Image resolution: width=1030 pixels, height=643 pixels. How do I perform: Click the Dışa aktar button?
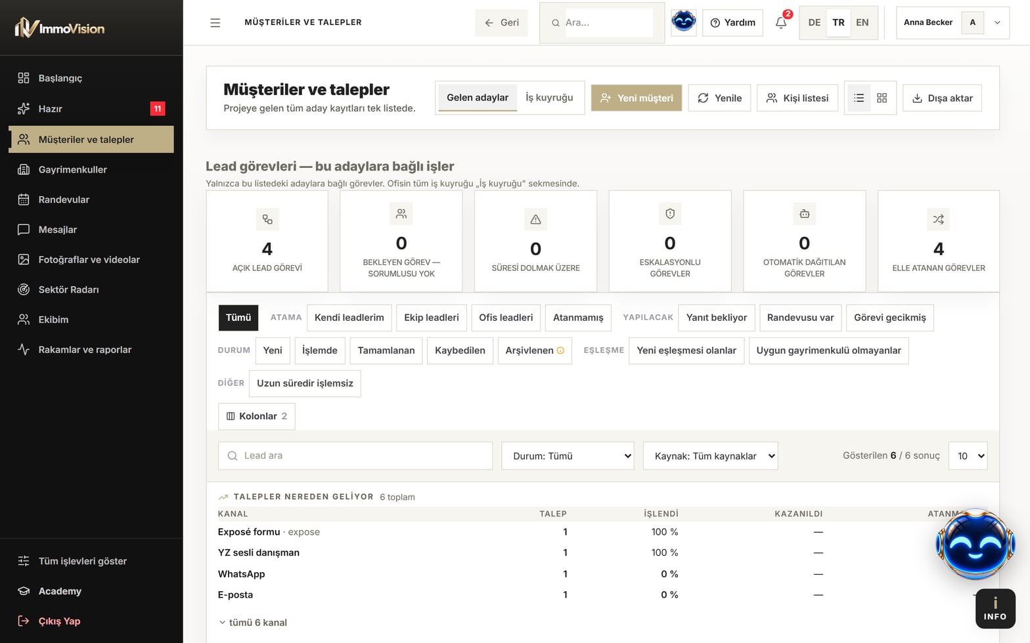pyautogui.click(x=942, y=98)
